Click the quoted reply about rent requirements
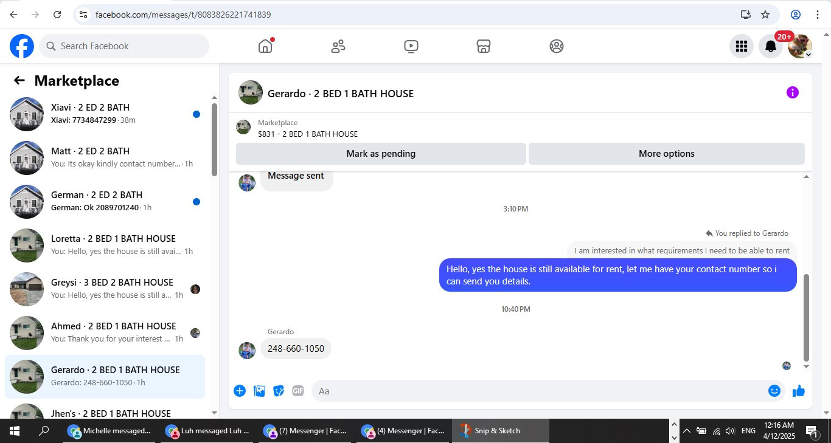This screenshot has height=443, width=831. (x=682, y=250)
